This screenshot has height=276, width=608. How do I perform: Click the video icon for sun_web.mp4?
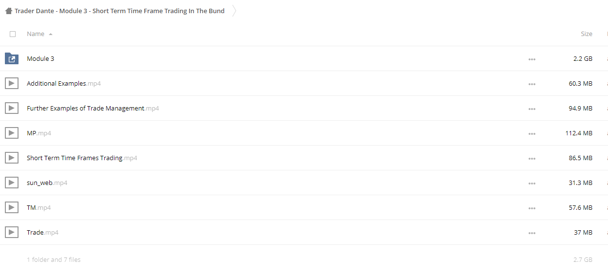pyautogui.click(x=12, y=183)
